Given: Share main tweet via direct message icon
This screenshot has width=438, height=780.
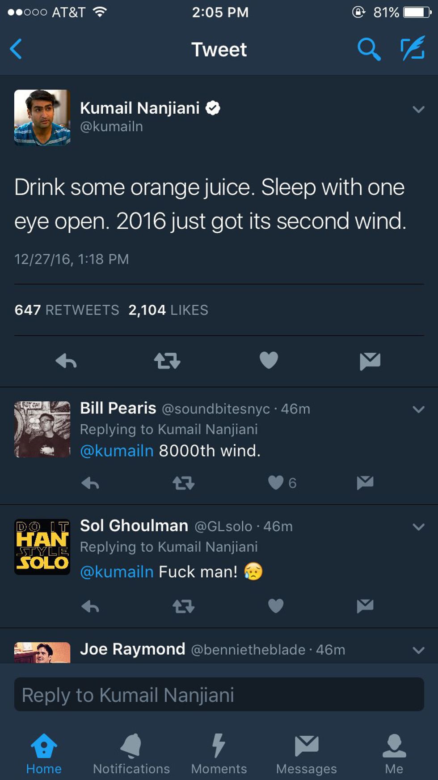Looking at the screenshot, I should coord(370,361).
